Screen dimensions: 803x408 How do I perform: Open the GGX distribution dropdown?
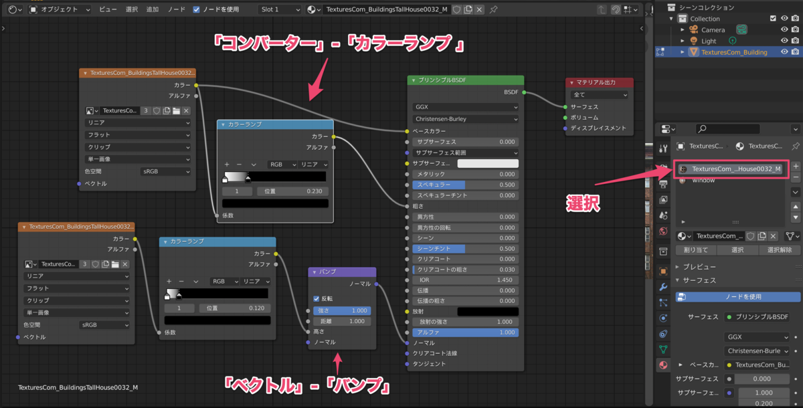point(465,107)
